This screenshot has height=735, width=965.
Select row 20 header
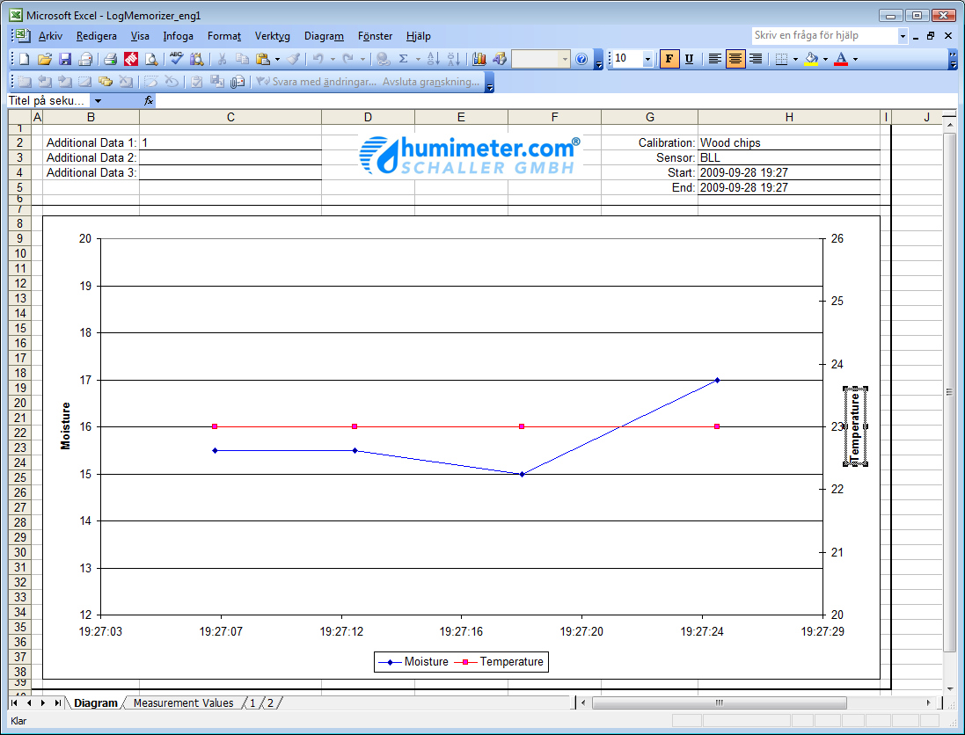pyautogui.click(x=19, y=403)
